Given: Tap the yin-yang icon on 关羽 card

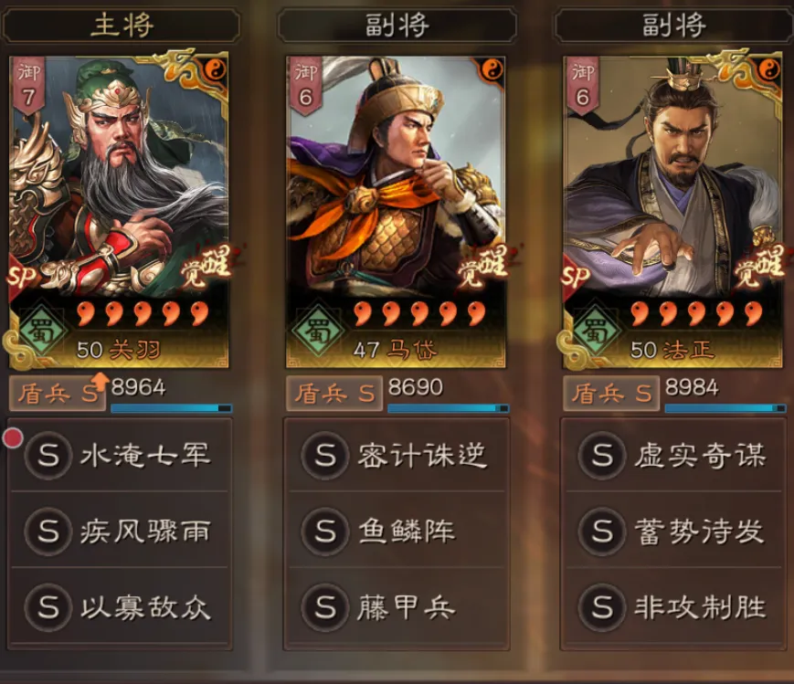Looking at the screenshot, I should [x=217, y=68].
